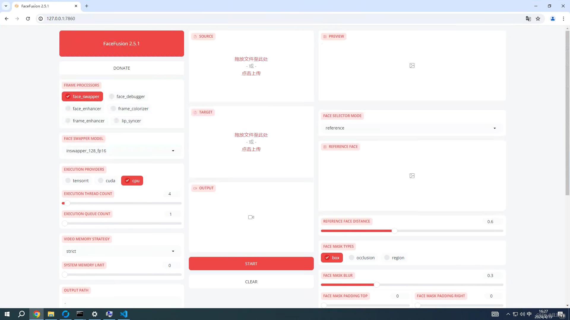Open terminal window from taskbar
The width and height of the screenshot is (570, 320).
(x=80, y=314)
